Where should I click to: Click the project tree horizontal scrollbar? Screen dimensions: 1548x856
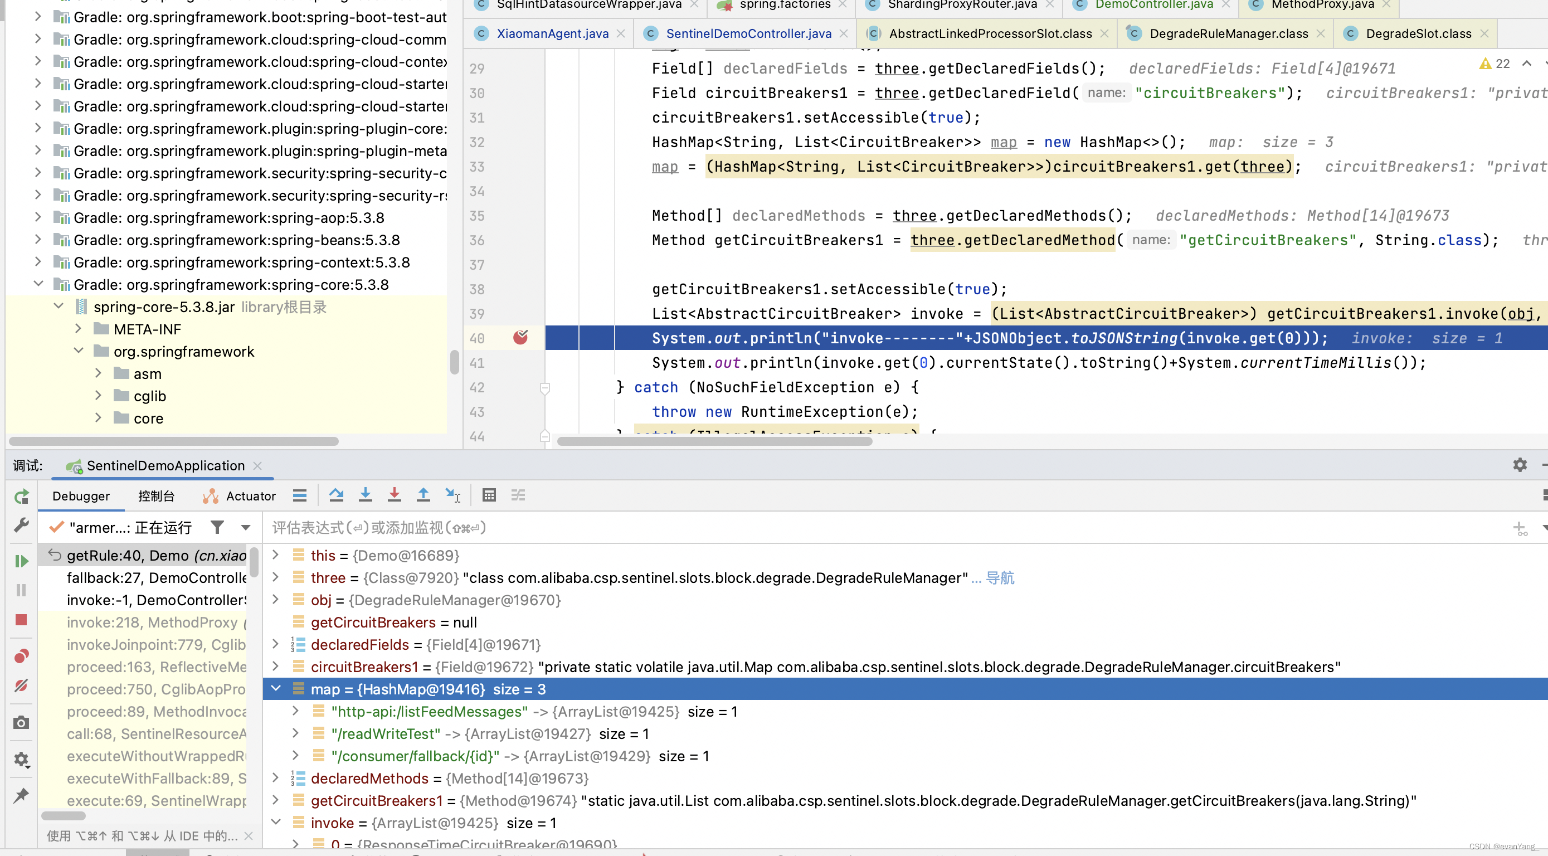click(174, 442)
